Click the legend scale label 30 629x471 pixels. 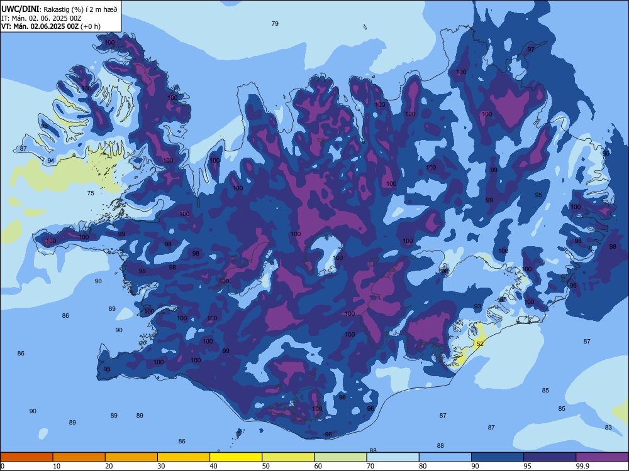click(x=161, y=466)
